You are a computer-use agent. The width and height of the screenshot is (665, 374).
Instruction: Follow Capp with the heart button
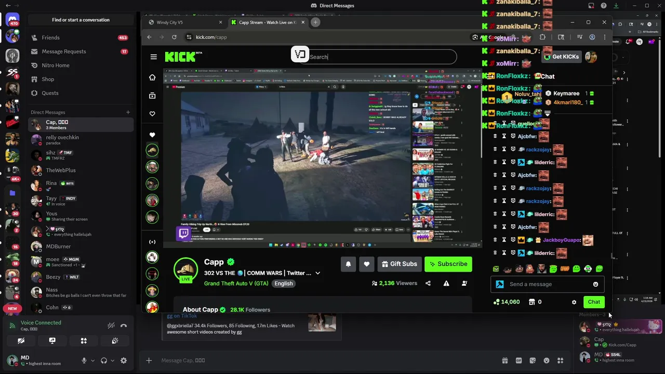click(x=367, y=264)
